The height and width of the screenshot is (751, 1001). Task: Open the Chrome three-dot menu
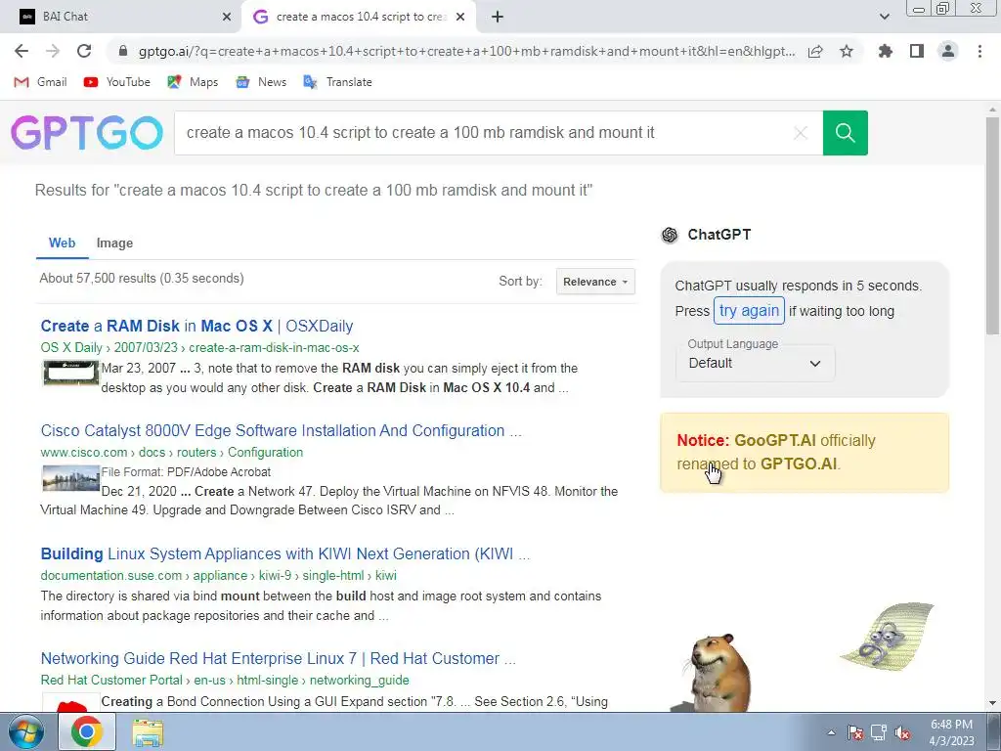coord(979,51)
